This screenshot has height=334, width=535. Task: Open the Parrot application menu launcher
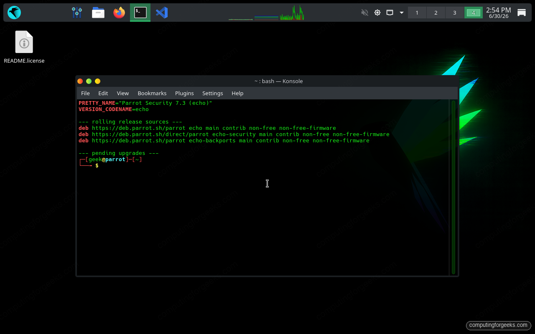click(14, 13)
